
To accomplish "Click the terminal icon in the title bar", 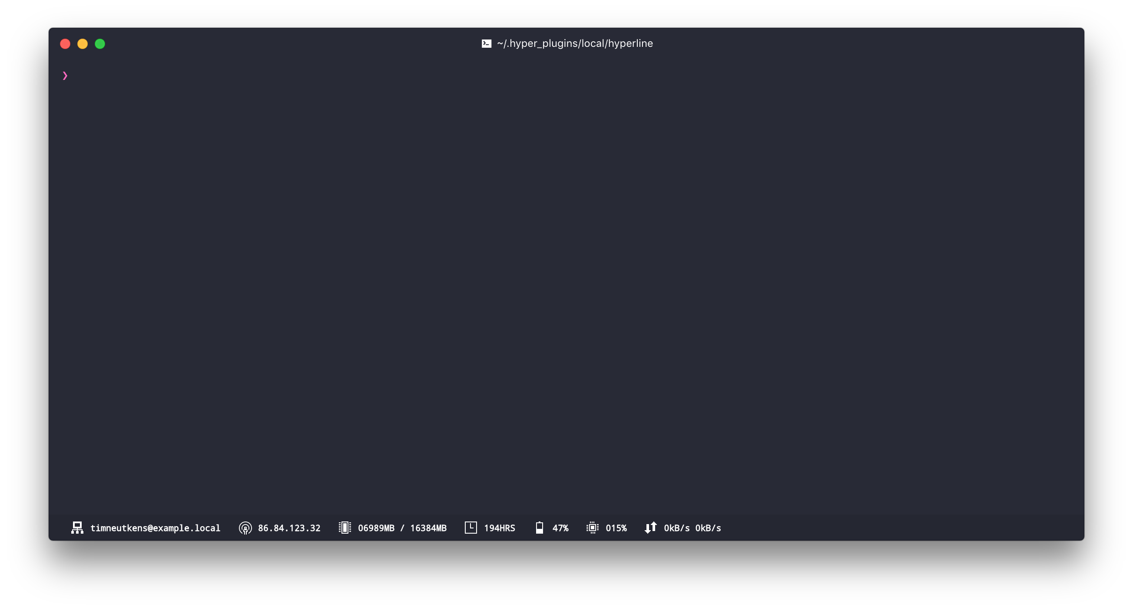I will pos(486,43).
